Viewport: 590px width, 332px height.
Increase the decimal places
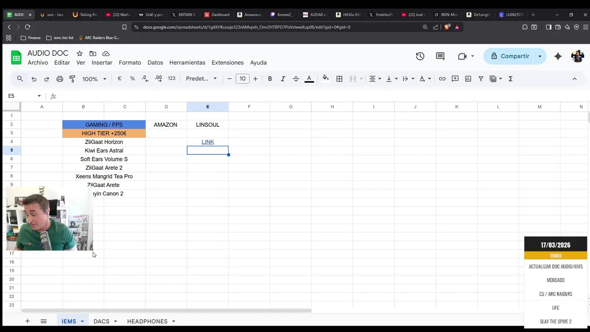(x=158, y=79)
